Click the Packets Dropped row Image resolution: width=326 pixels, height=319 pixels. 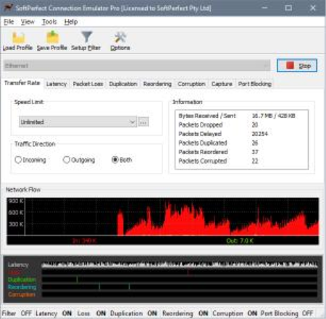[241, 125]
